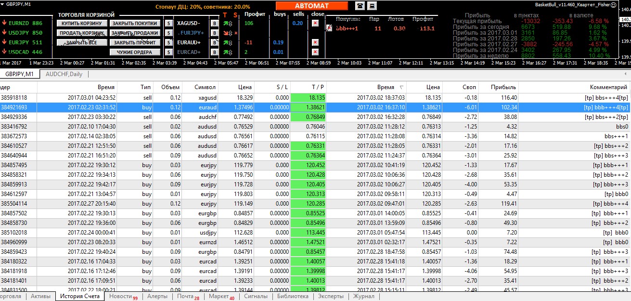Screen dimensions: 631x301
Task: Click the xagusd symbol cell
Action: click(200, 97)
